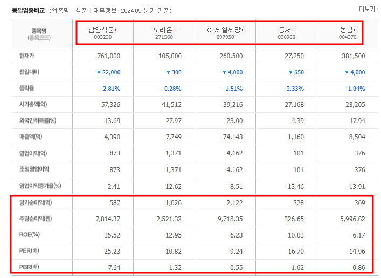
Task: Click net income value 587
Action: [115, 203]
